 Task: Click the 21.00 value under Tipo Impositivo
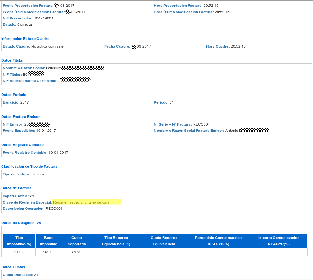pos(19,252)
